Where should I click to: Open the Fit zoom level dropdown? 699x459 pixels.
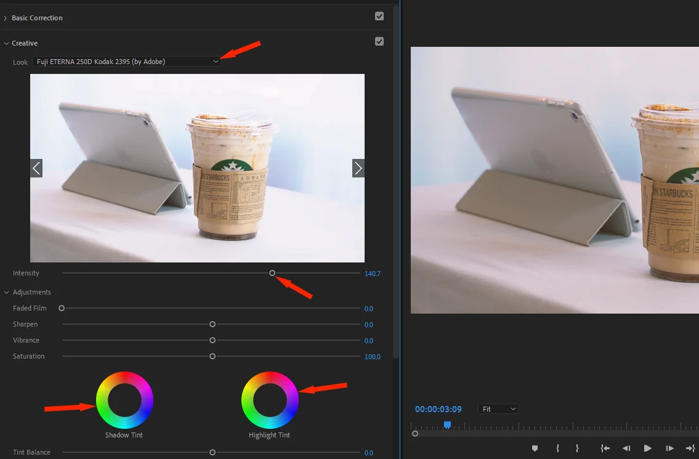498,409
